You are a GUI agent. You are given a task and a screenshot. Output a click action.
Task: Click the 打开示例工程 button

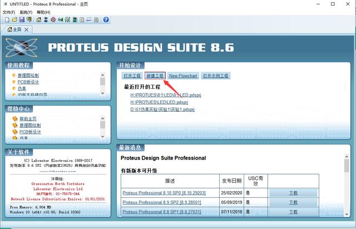[x=215, y=76]
